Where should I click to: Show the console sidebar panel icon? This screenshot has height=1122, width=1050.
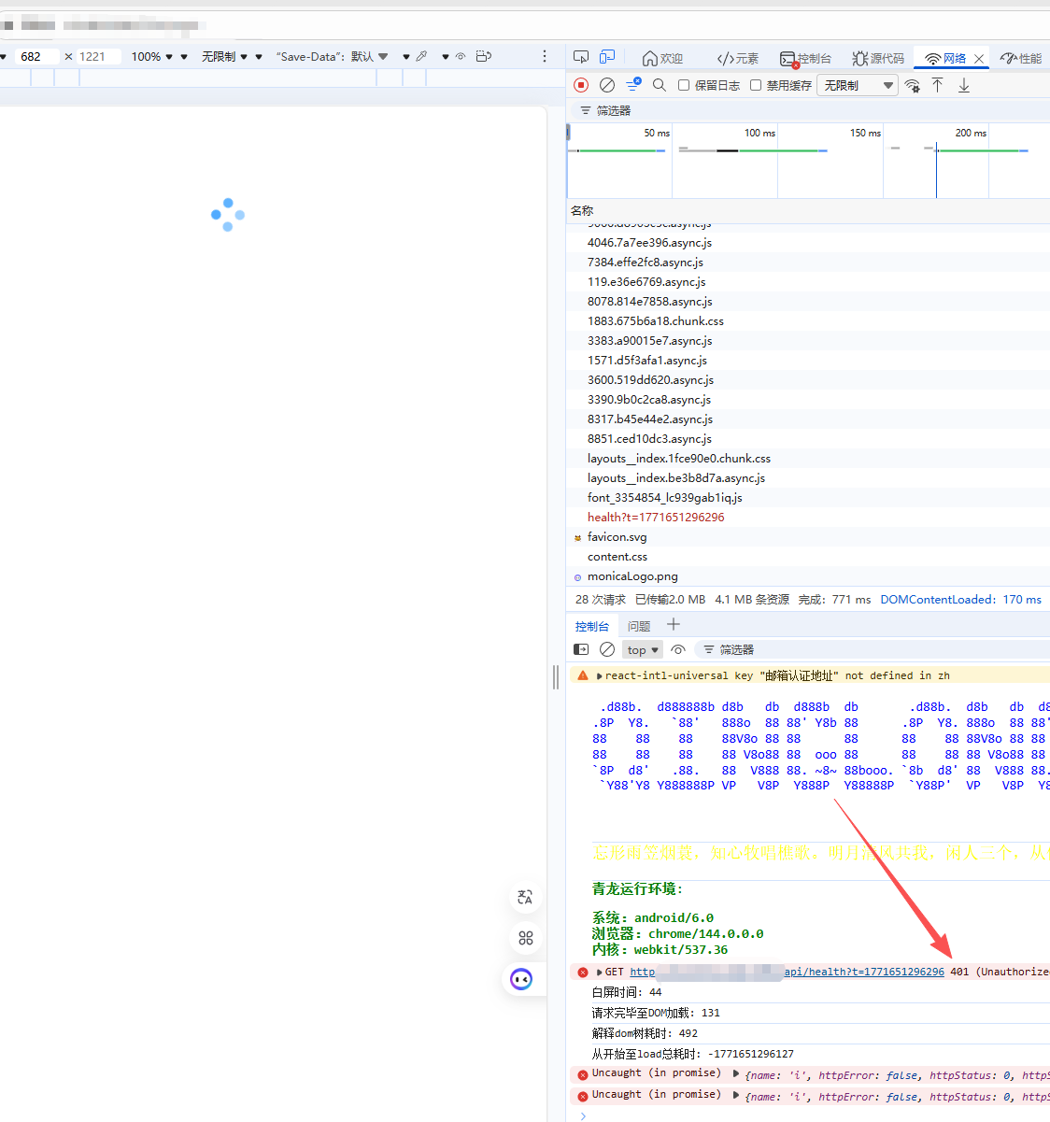[x=581, y=649]
